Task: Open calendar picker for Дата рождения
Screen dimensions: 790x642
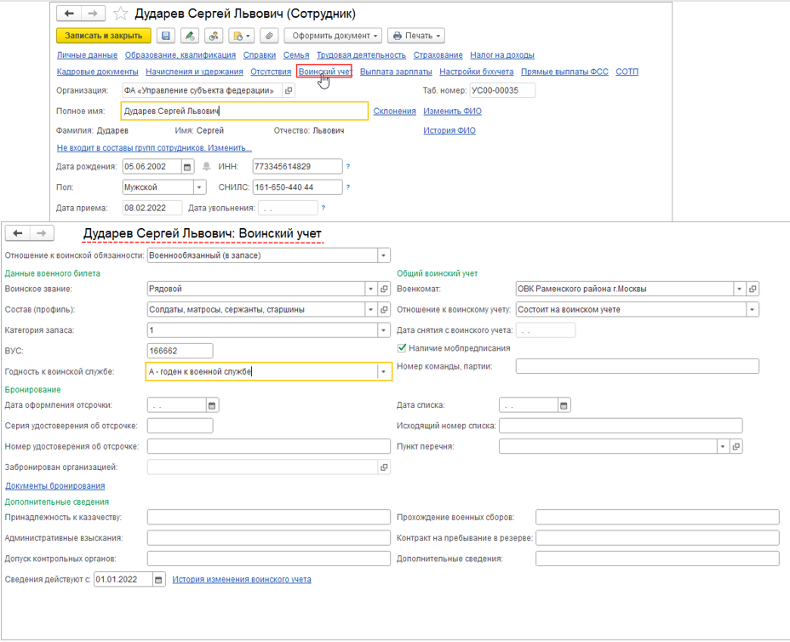Action: 188,167
